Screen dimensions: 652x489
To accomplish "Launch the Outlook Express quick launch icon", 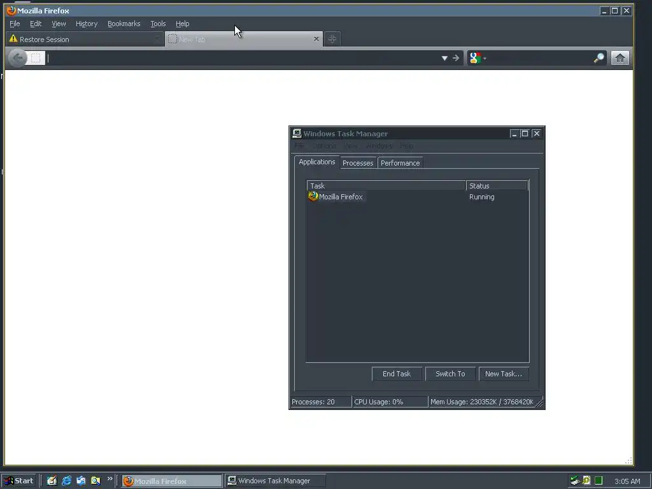I will [x=81, y=481].
